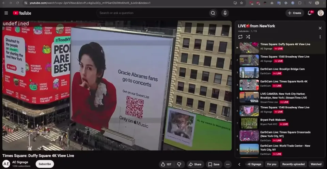Click the Times Square North 4K thumbnail
This screenshot has width=327, height=169.
pyautogui.click(x=249, y=85)
